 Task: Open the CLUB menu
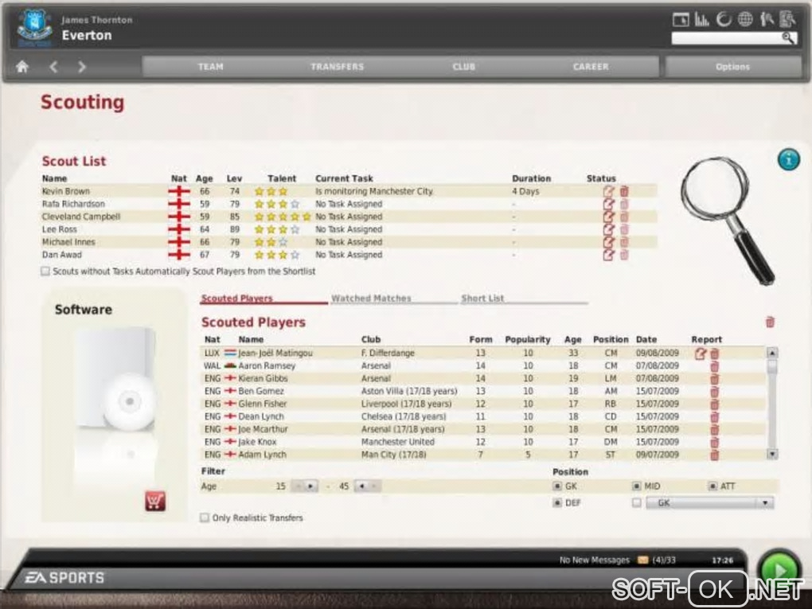pyautogui.click(x=463, y=67)
